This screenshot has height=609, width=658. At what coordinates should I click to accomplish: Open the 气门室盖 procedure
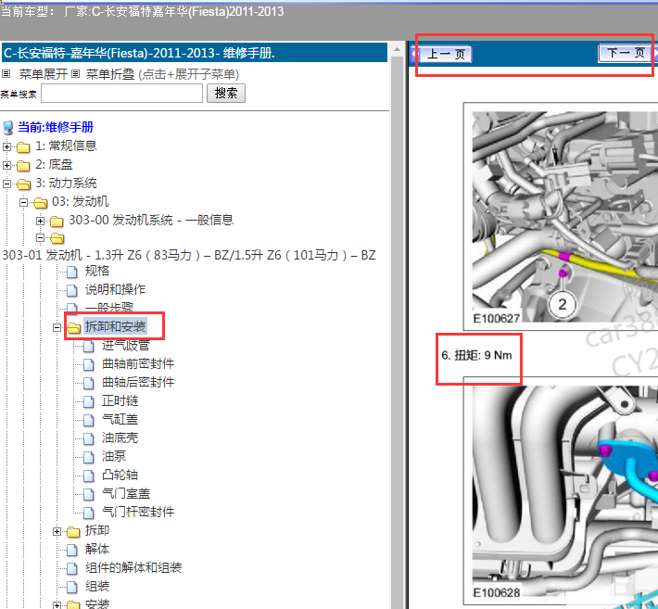[x=126, y=493]
